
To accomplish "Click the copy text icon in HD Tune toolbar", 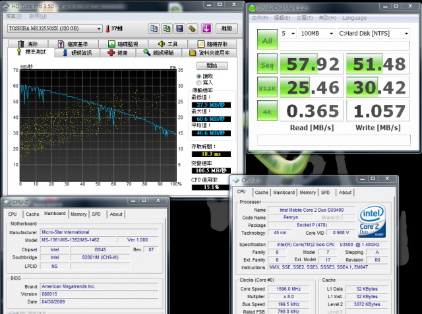I will (x=154, y=28).
